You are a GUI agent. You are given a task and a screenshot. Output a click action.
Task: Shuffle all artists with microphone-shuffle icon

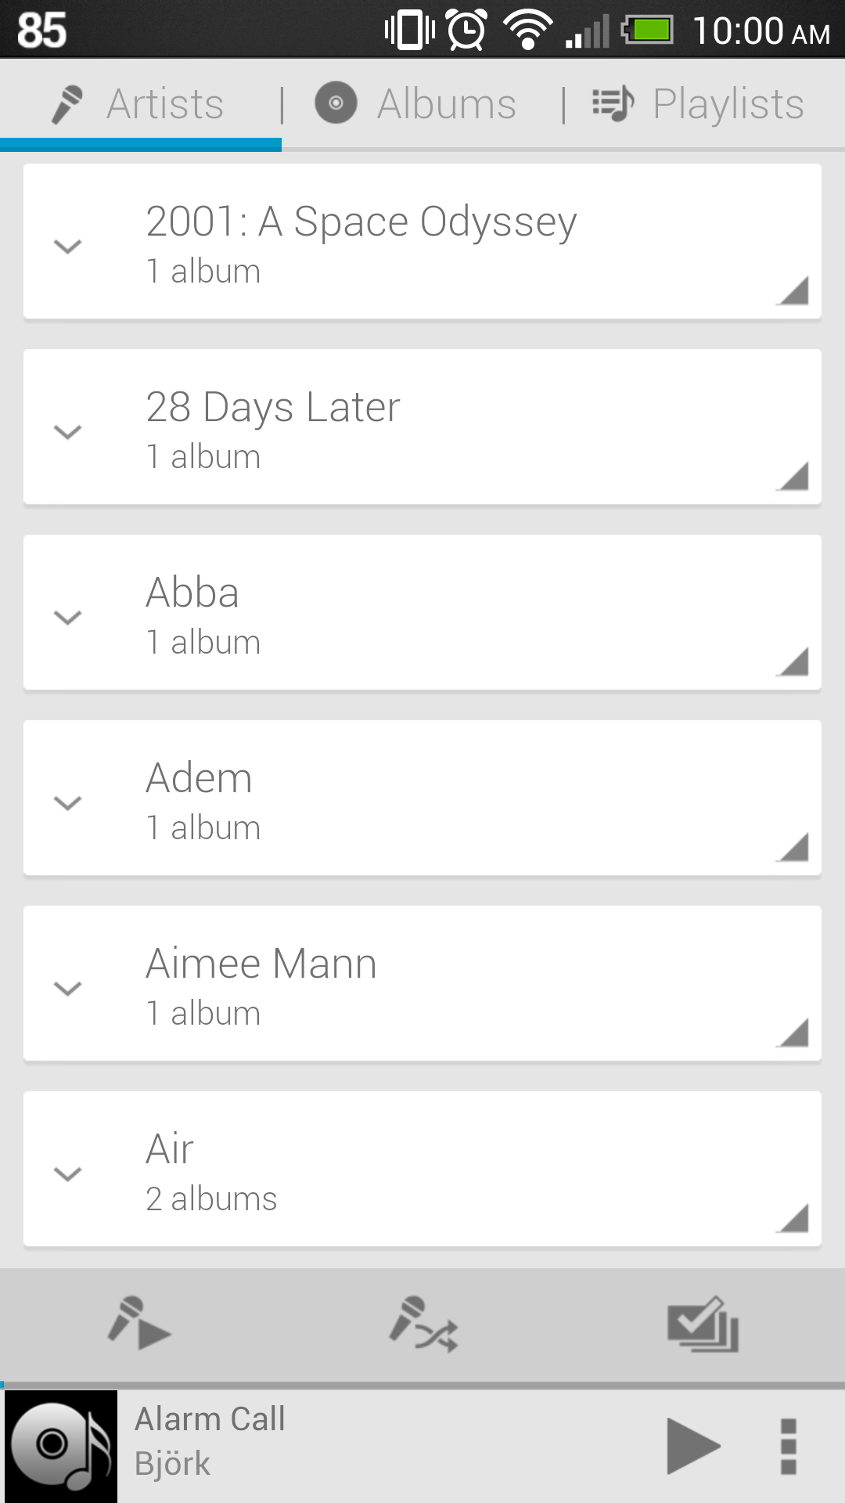[x=423, y=1324]
